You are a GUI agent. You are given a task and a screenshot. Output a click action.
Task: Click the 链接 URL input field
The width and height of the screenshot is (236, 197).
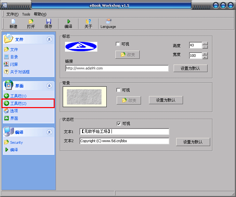pos(117,68)
